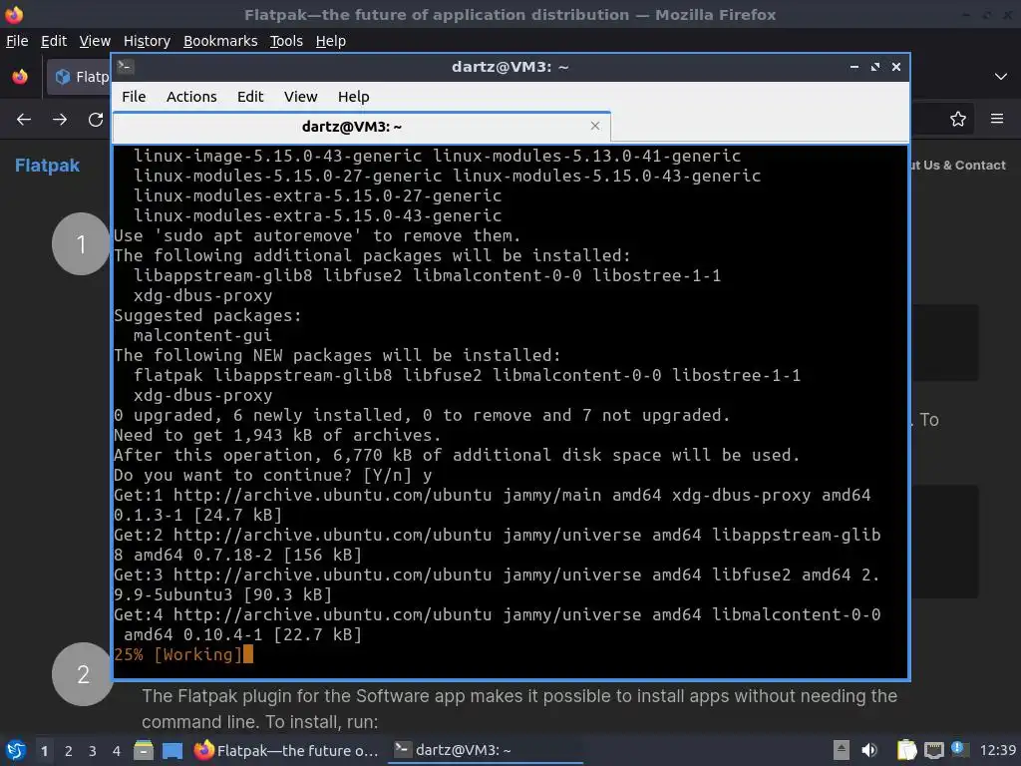Screen dimensions: 1021x766
Task: Open Firefox File menu
Action: 17,41
